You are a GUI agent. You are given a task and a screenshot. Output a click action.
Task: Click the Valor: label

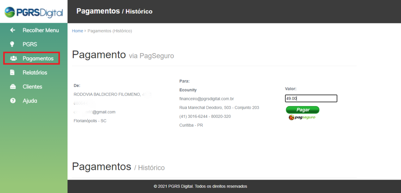point(291,89)
